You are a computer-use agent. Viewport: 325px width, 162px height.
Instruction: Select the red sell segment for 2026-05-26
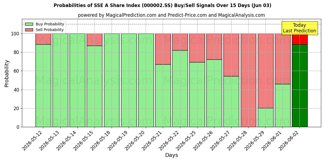click(x=214, y=46)
